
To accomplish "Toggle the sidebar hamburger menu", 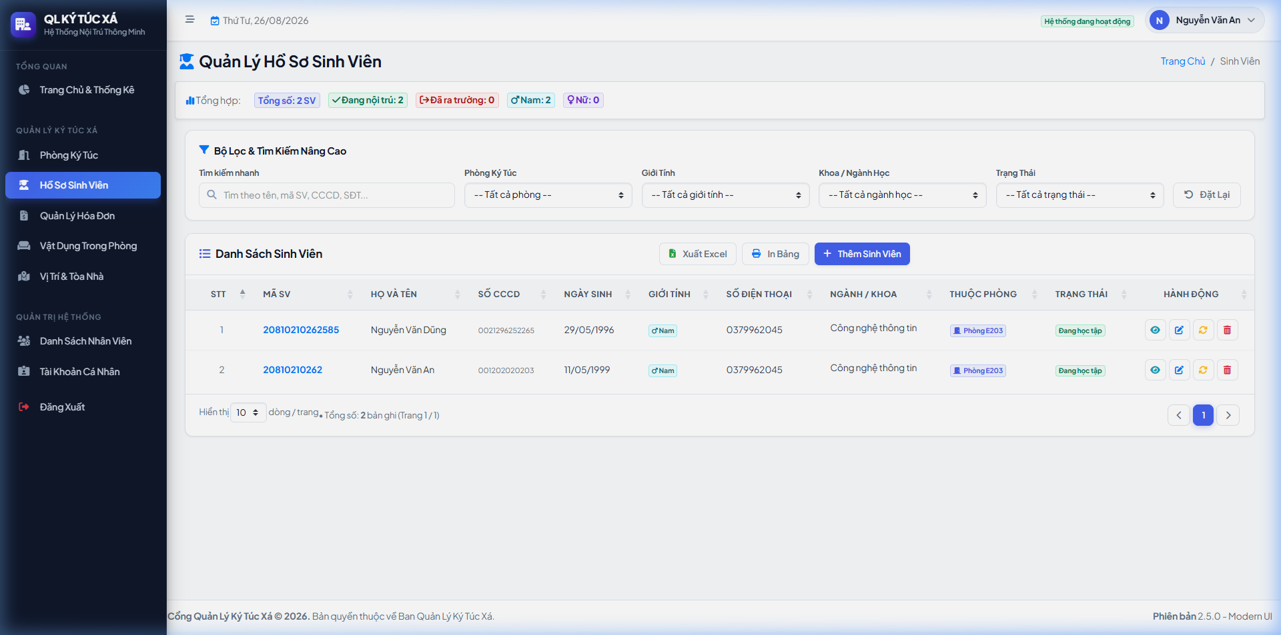I will pyautogui.click(x=189, y=20).
